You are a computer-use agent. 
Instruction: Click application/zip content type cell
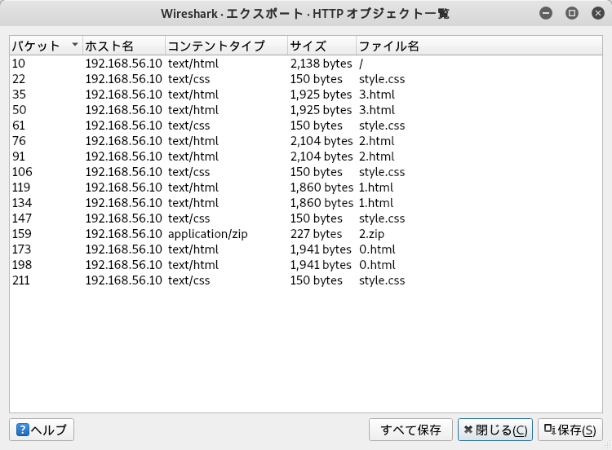[207, 234]
